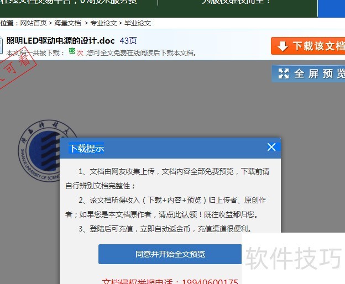
Task: Click the 下载该文档 orange button
Action: click(x=308, y=46)
